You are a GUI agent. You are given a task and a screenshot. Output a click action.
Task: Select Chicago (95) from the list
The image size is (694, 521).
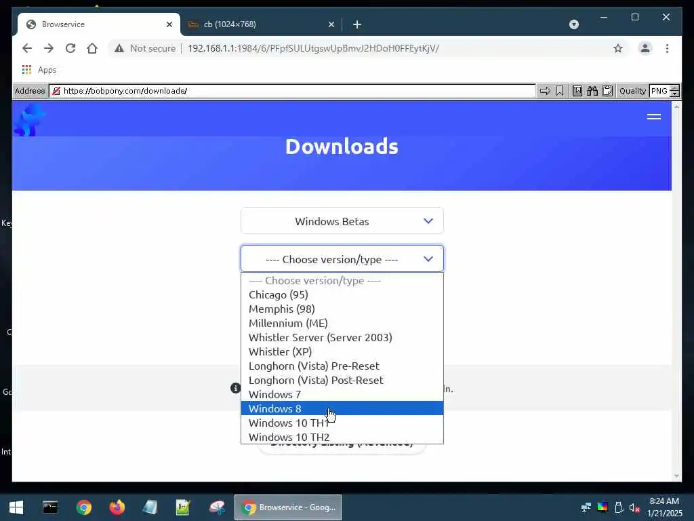tap(342, 294)
